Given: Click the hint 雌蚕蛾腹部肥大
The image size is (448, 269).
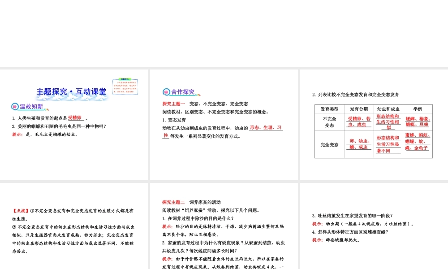Looking at the screenshot, I should [x=336, y=240].
